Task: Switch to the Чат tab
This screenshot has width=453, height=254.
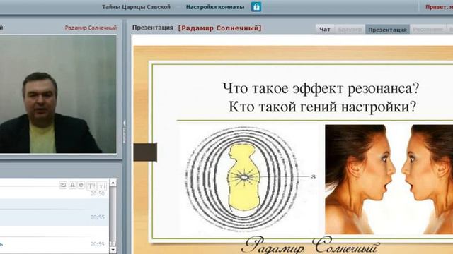Action: [325, 30]
